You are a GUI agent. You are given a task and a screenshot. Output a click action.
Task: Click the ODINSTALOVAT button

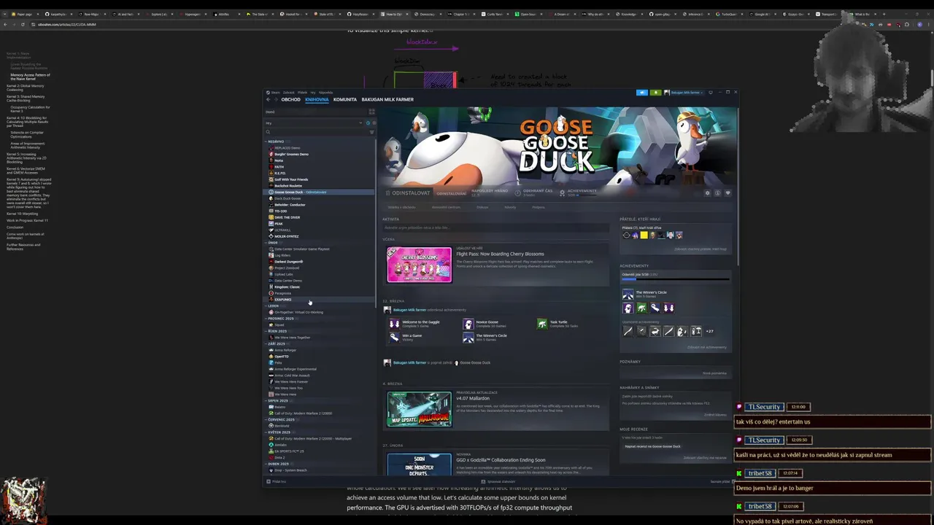point(409,193)
